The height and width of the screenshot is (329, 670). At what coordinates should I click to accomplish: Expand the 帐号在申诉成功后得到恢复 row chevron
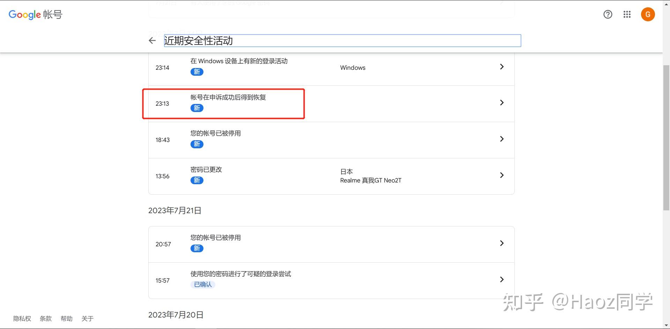[501, 103]
